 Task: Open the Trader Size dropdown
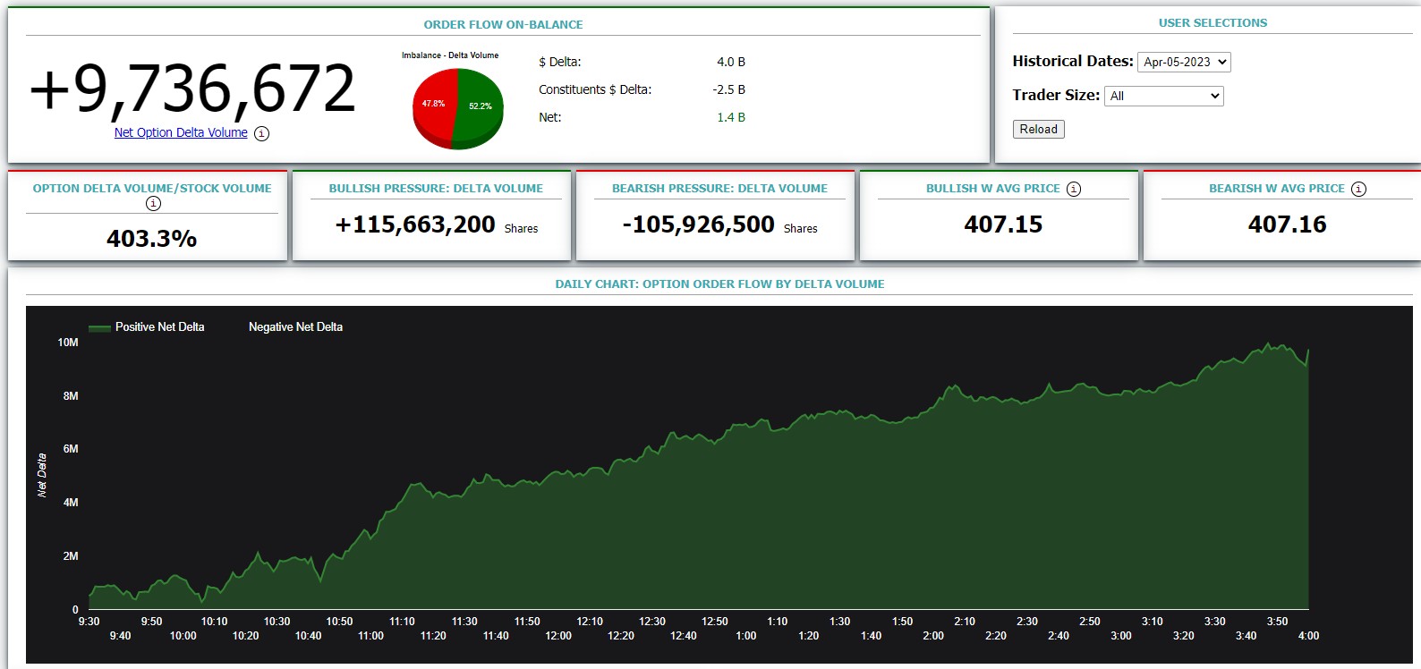[x=1163, y=96]
